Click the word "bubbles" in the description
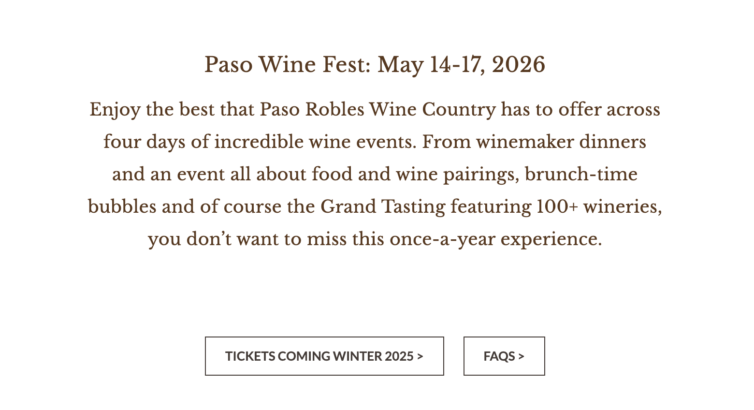Image resolution: width=754 pixels, height=410 pixels. pyautogui.click(x=122, y=207)
